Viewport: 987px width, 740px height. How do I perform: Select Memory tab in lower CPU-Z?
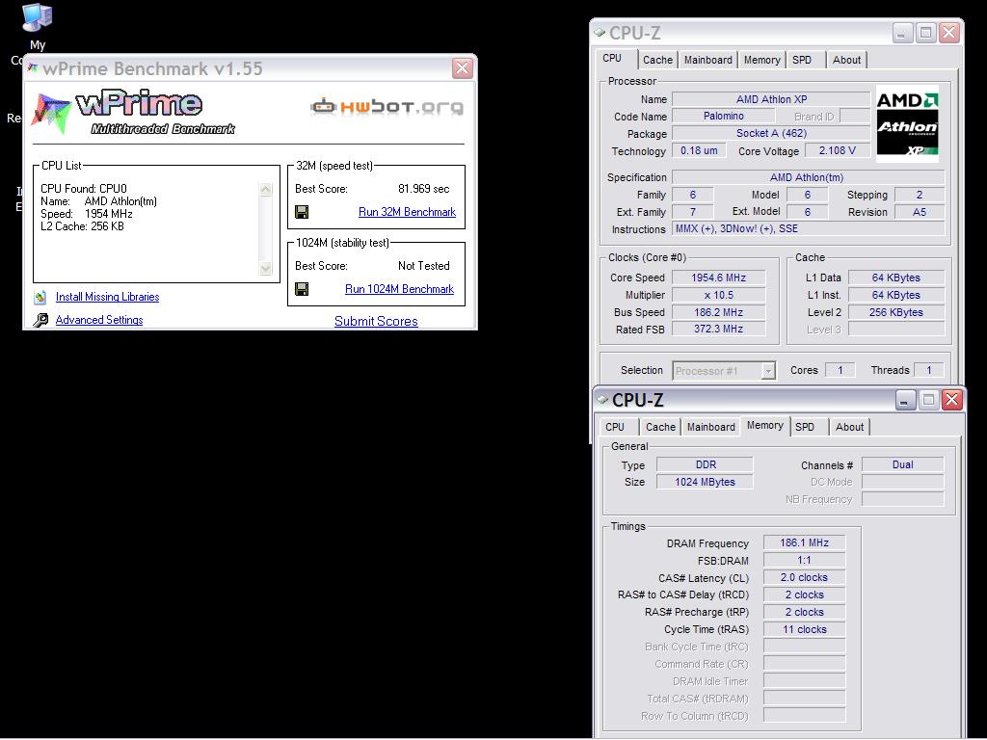point(764,425)
